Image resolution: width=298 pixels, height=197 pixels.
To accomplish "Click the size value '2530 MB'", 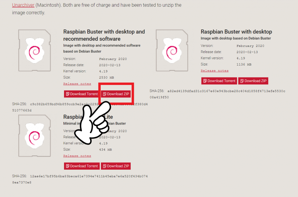I will pos(107,77).
